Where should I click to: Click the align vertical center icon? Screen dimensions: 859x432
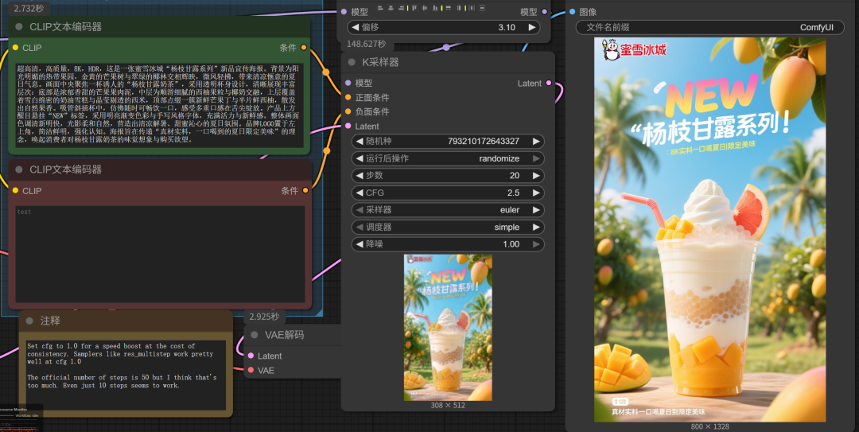coord(425,8)
